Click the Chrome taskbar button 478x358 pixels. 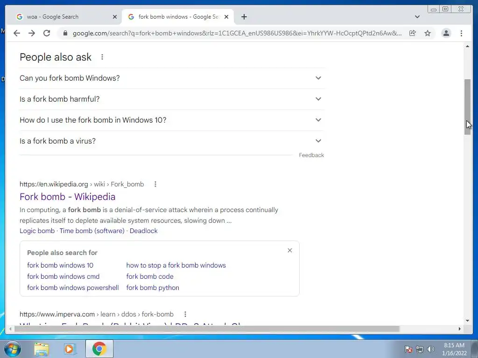(x=99, y=349)
